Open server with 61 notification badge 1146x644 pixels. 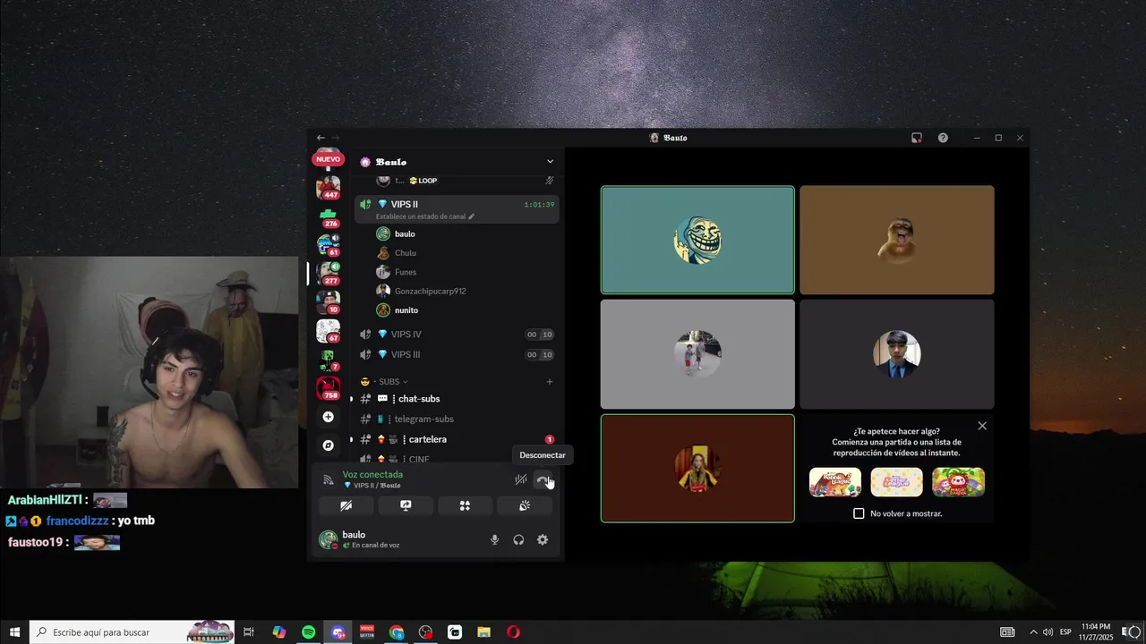coord(329,244)
